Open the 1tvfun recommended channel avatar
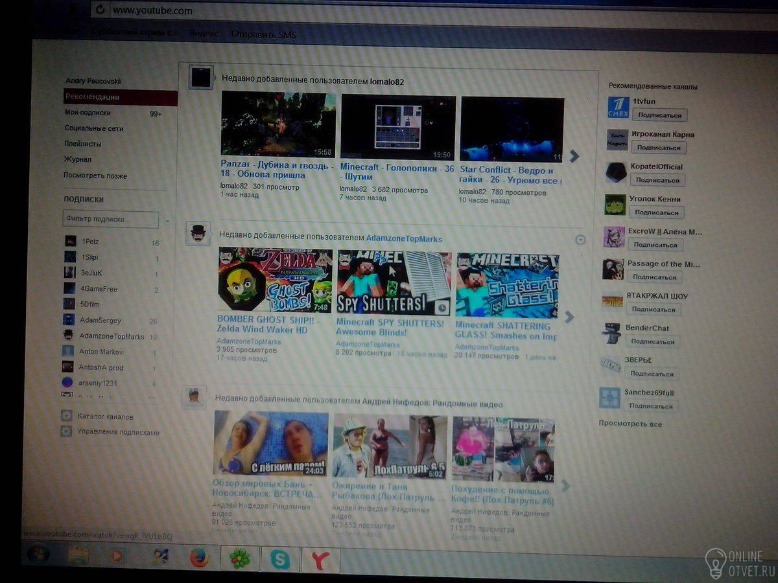This screenshot has height=583, width=778. [x=619, y=107]
